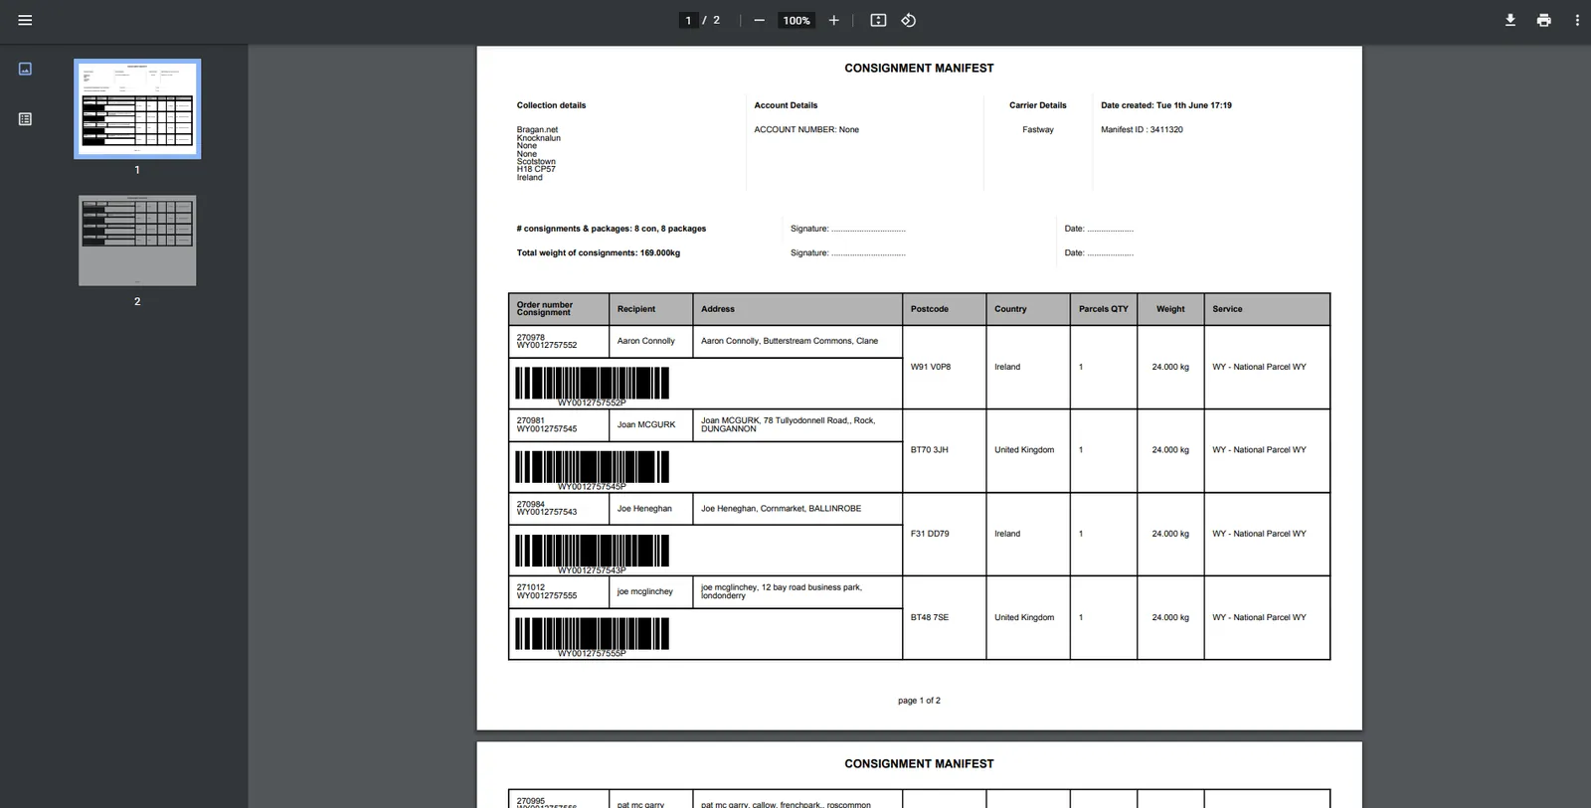Open page 2 thumbnail
The image size is (1591, 808).
(137, 241)
